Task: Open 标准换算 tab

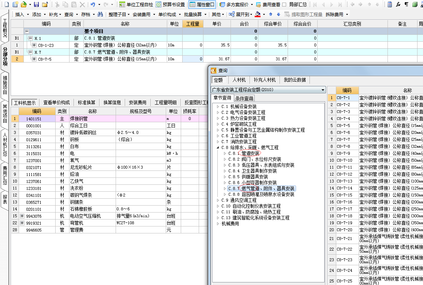Action: point(86,102)
